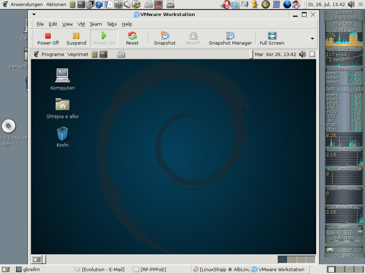
Task: Click VMware Workstation taskbar button
Action: tap(280, 269)
